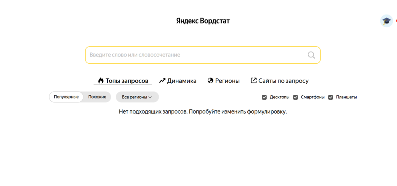
Task: Open the graduation cap profile icon
Action: tap(386, 21)
